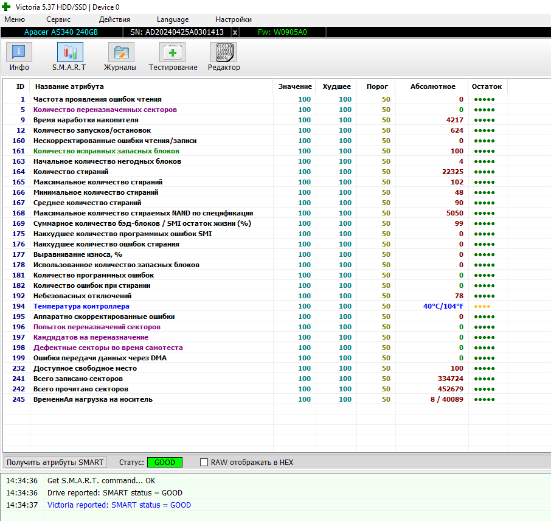Open the Редактор hex editor icon
This screenshot has height=521, width=551.
click(224, 57)
